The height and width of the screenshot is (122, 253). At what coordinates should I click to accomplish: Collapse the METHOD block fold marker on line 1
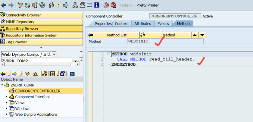(x=109, y=54)
